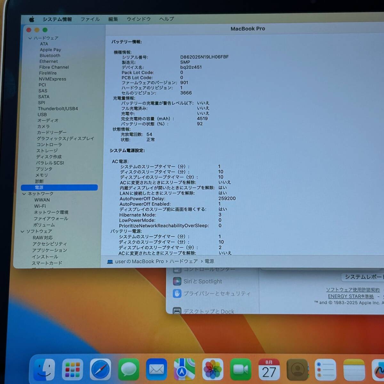Open the 編集 menu
This screenshot has height=384, width=384.
click(113, 19)
